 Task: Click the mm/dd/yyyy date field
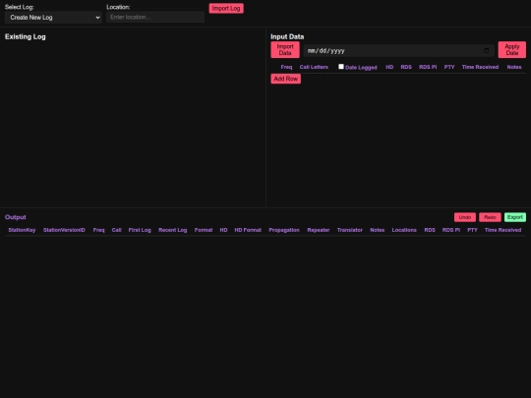[x=398, y=50]
